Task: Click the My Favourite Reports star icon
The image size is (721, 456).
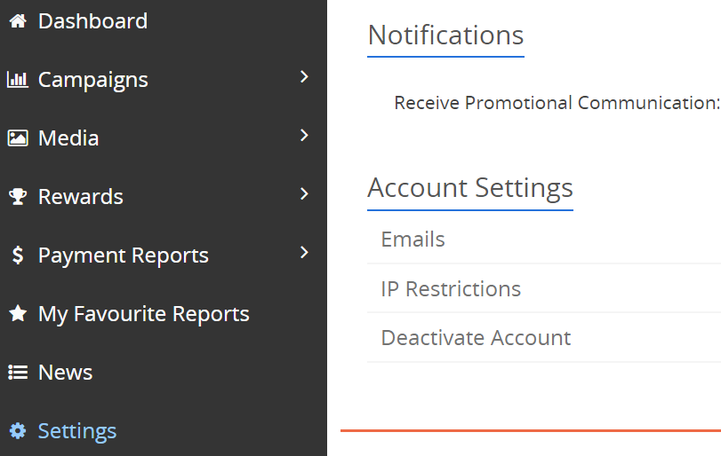Action: pos(17,314)
